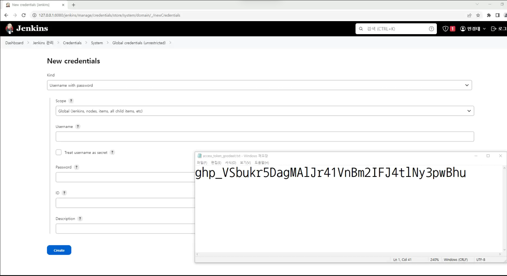Screen dimensions: 507x276
Task: Click UTF-8 encoding in Notepad status bar
Action: point(481,260)
